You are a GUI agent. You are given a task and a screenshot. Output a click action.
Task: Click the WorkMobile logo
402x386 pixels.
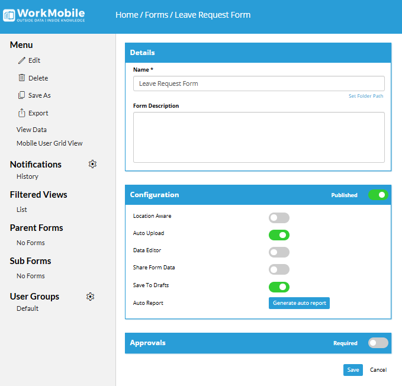click(x=44, y=15)
